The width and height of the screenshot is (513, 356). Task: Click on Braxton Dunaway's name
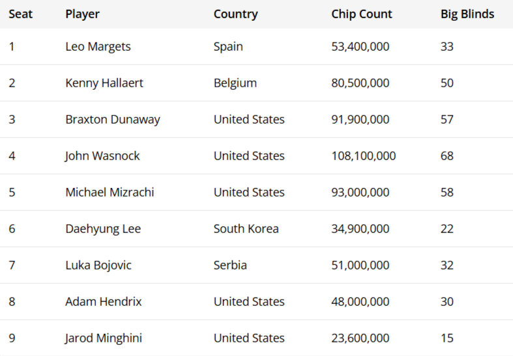point(112,120)
